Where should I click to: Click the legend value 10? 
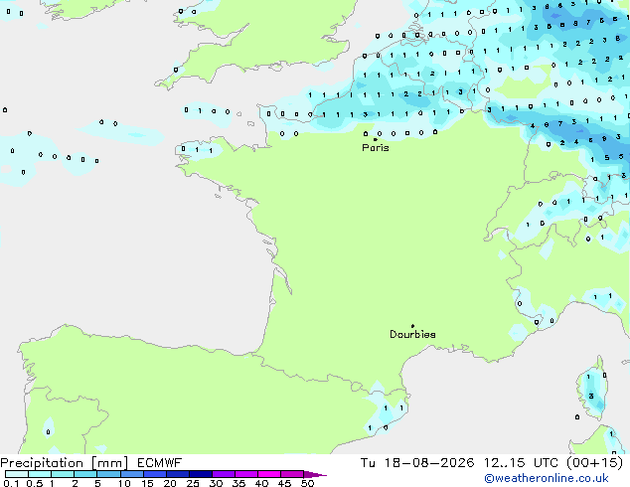pyautogui.click(x=124, y=483)
